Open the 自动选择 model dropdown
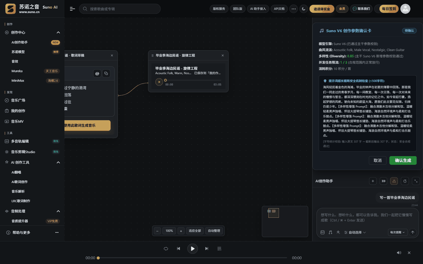The width and height of the screenshot is (423, 264). coord(355,232)
